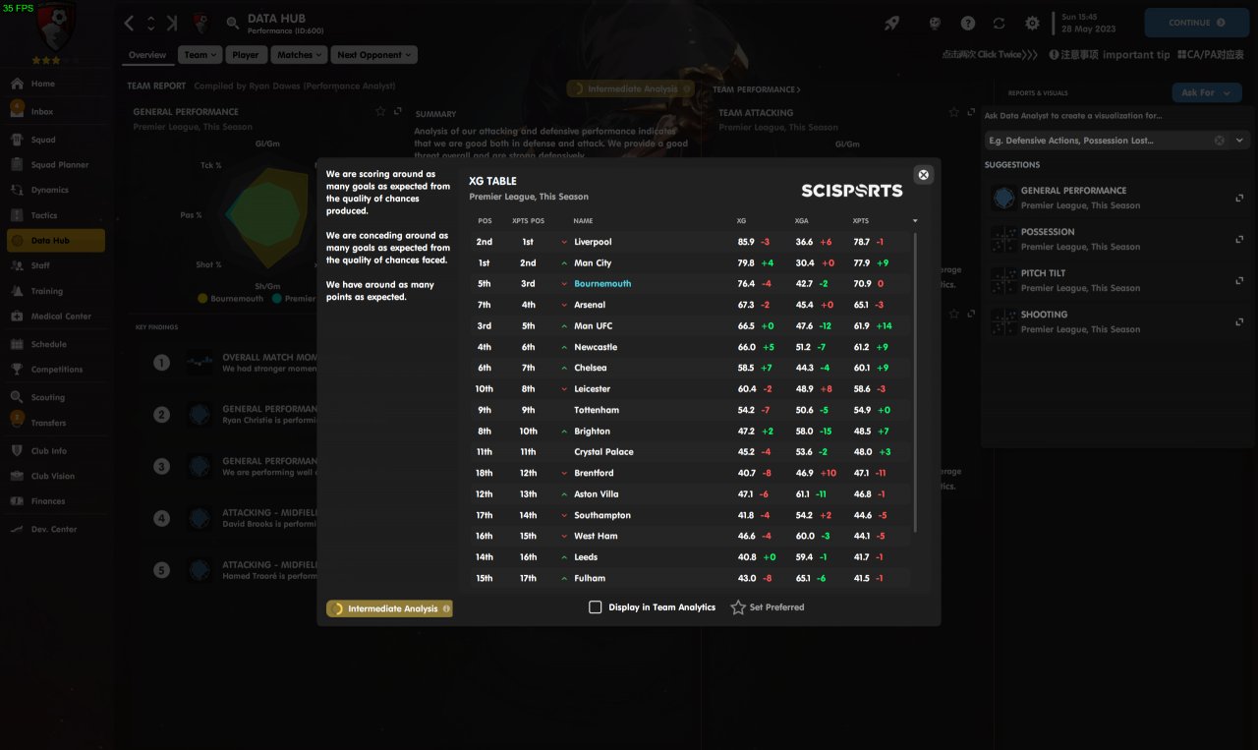Open the help question mark icon

pos(968,24)
